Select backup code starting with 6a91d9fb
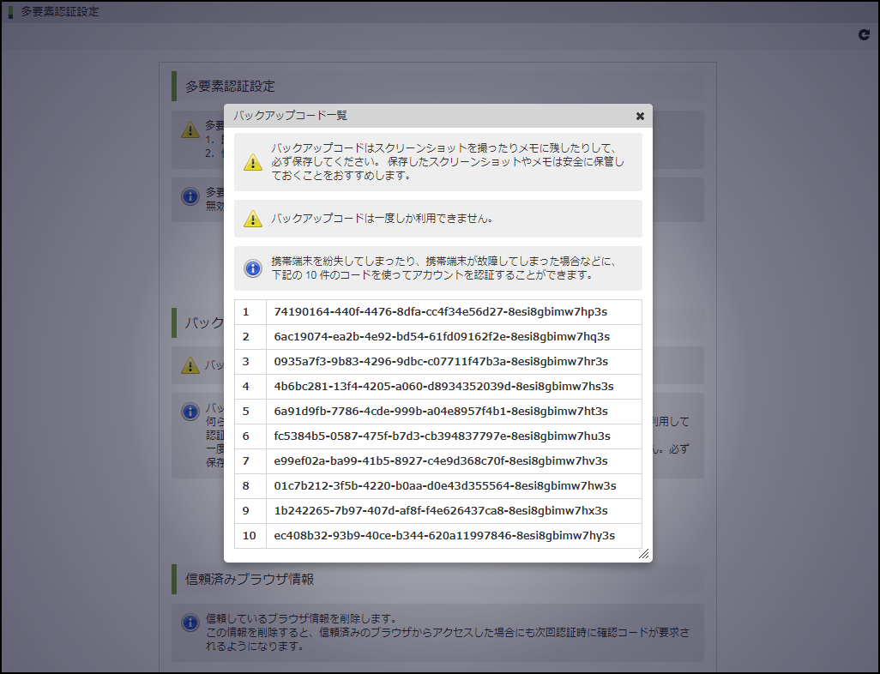 [441, 412]
